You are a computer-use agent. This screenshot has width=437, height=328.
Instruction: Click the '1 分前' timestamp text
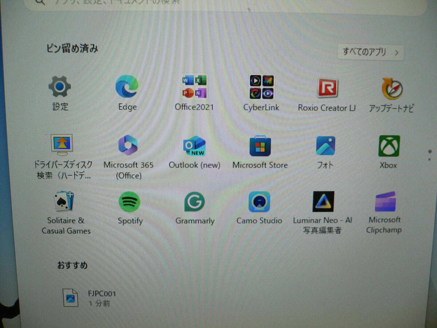(99, 303)
